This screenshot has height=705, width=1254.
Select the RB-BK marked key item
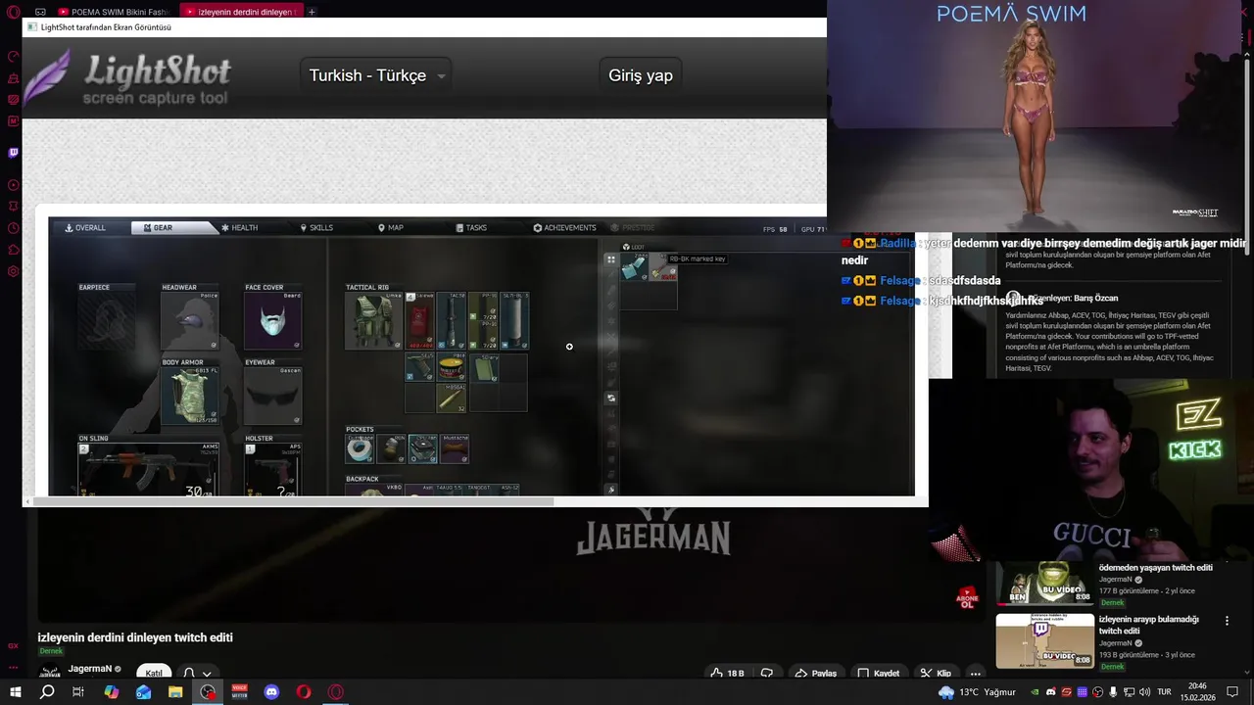(664, 267)
